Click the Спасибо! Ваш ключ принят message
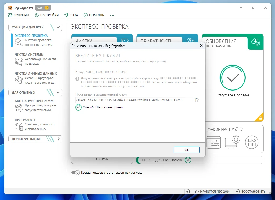Viewport: 275px width, 200px height. pos(103,107)
